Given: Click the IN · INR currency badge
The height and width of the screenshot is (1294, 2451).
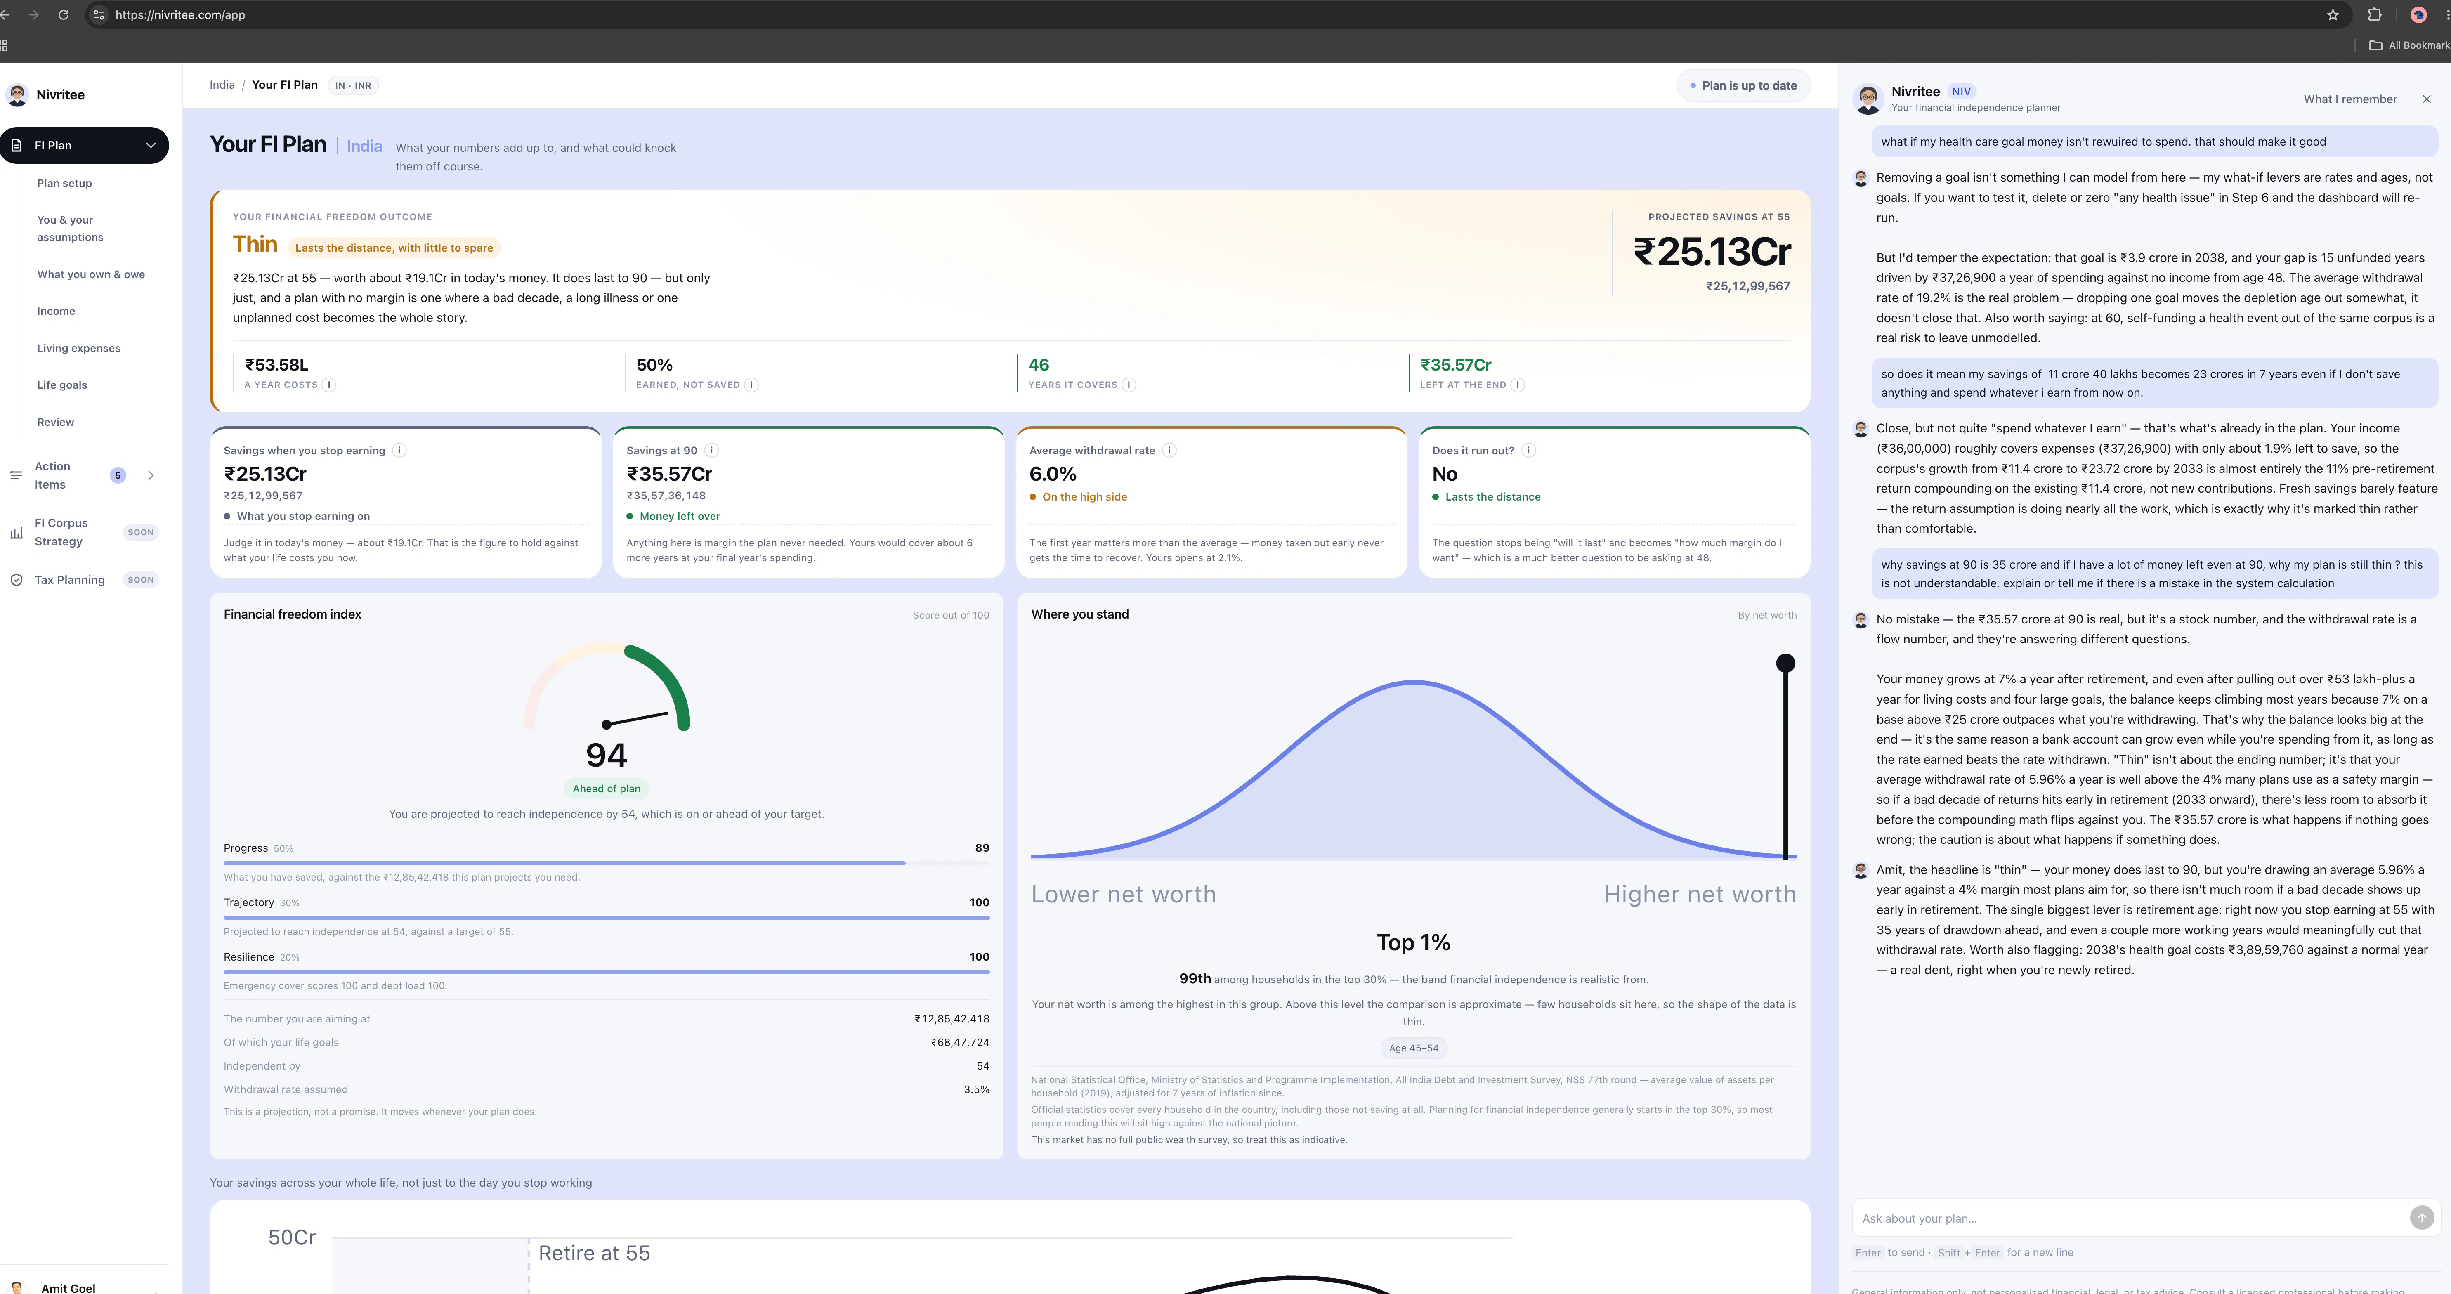Looking at the screenshot, I should (353, 86).
